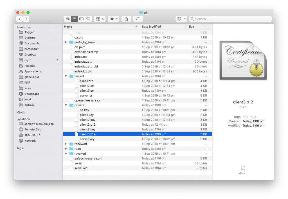Select extensions.temp file

click(137, 52)
